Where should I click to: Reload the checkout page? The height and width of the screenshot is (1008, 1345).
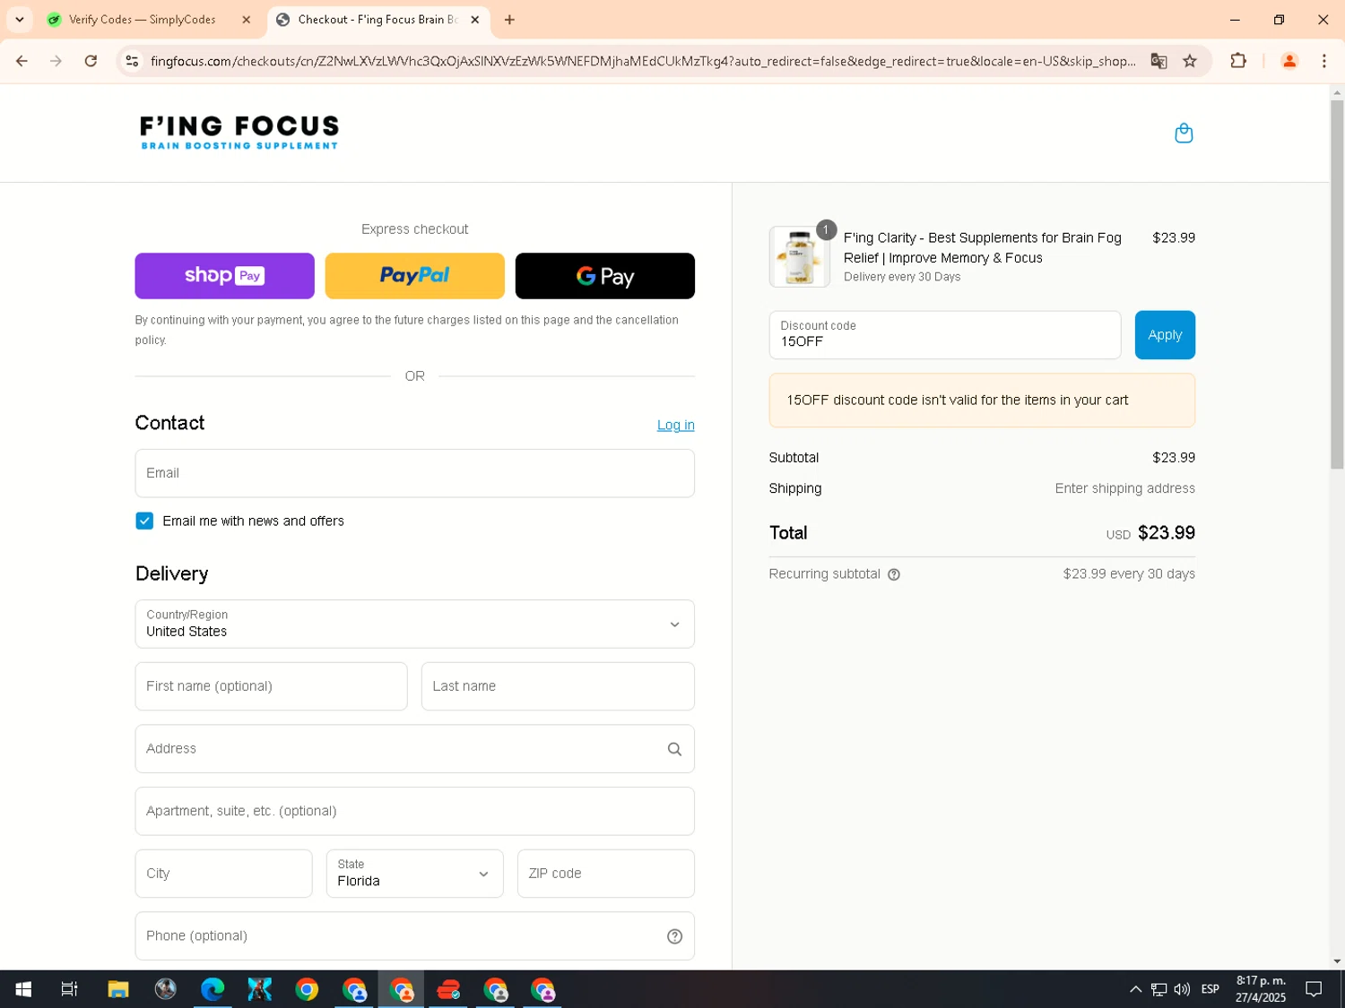point(91,61)
